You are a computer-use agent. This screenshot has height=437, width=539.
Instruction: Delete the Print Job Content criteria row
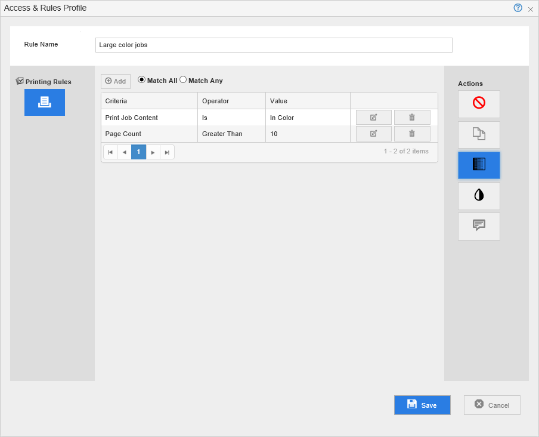tap(412, 118)
